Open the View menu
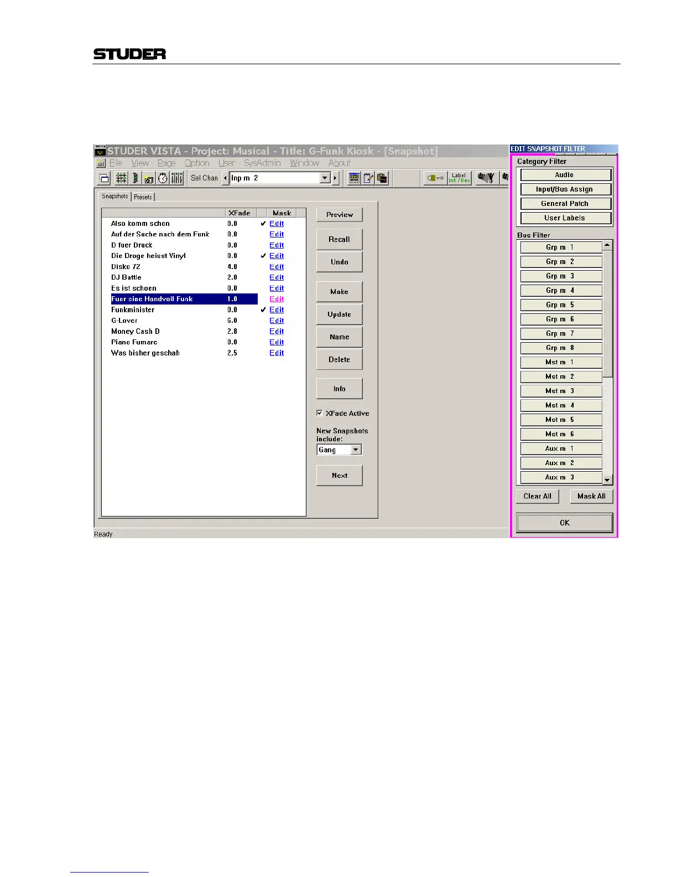This screenshot has width=677, height=877. point(140,163)
